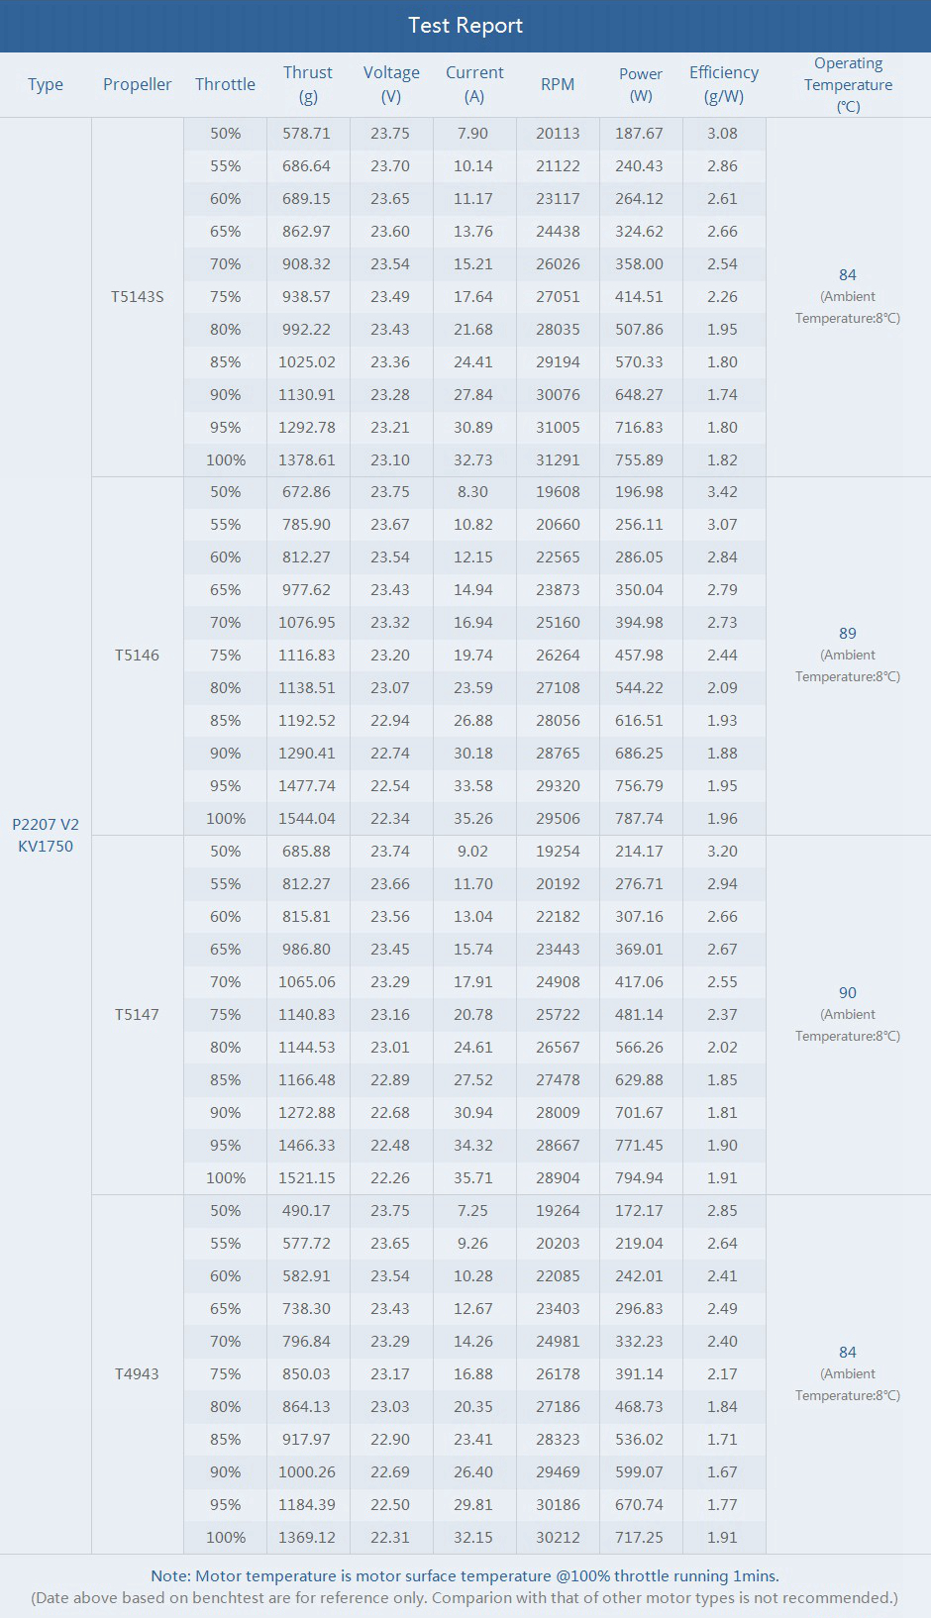Select the Throttle column header
Screen dimensions: 931x1618
225,84
